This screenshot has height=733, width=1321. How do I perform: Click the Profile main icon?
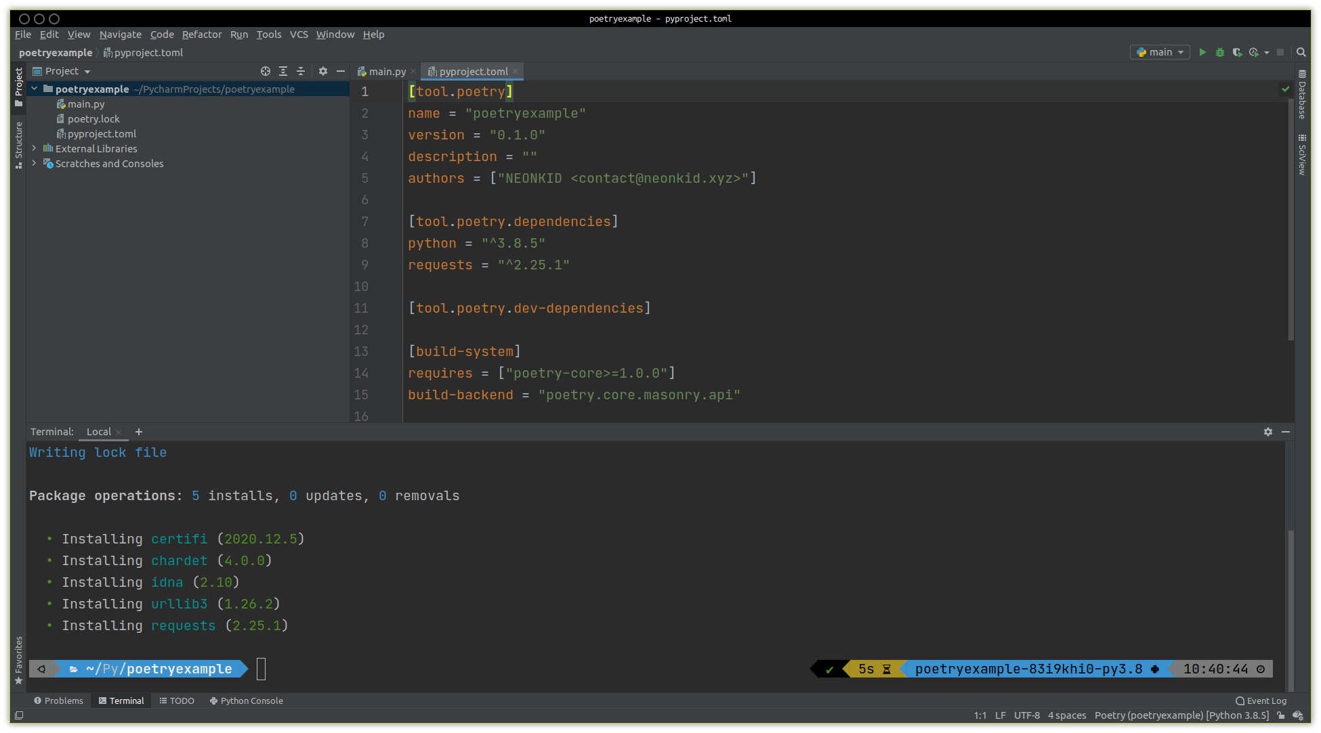1254,52
